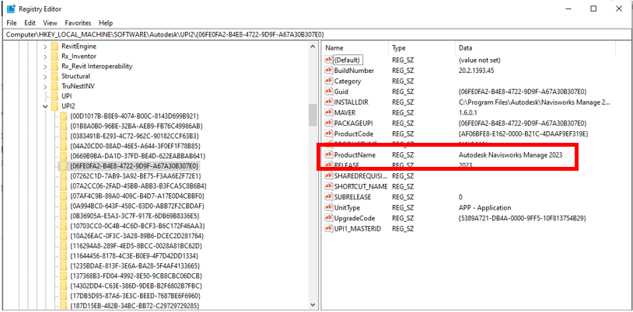Click the Registry Editor title bar icon
The image size is (633, 312).
click(x=12, y=9)
